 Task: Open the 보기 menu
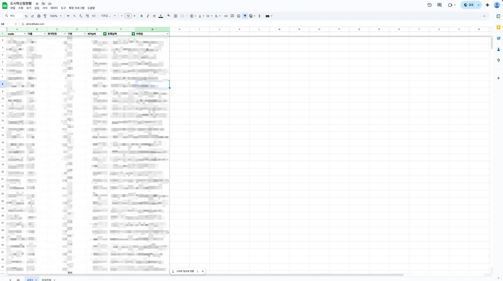pyautogui.click(x=29, y=8)
